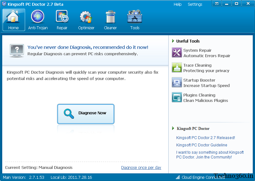Start diagnosis with Diagnose Now button
255x181 pixels.
click(x=86, y=114)
